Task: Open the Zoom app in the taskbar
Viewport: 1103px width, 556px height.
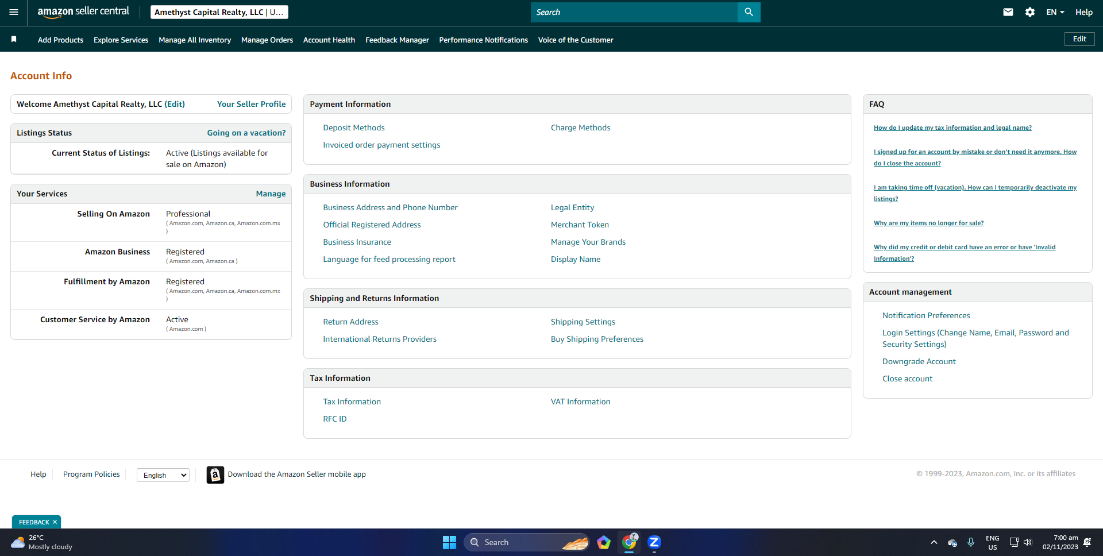Action: pos(654,542)
